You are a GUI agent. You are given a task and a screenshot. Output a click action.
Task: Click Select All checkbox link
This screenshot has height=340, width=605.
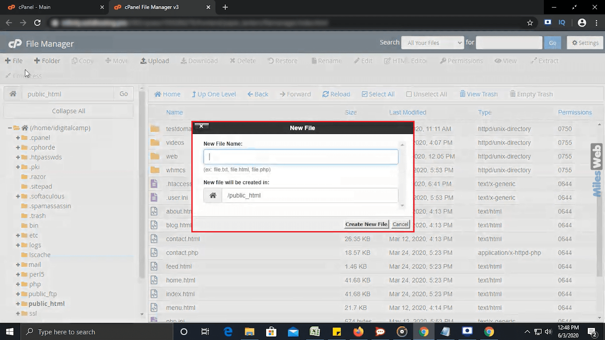pyautogui.click(x=378, y=94)
